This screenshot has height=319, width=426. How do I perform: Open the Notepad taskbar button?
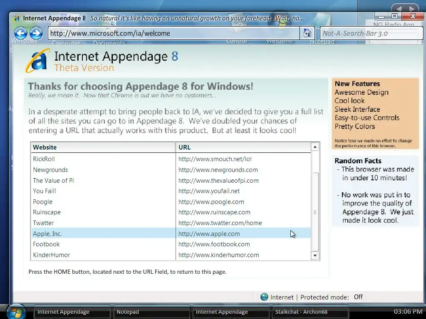pos(151,312)
